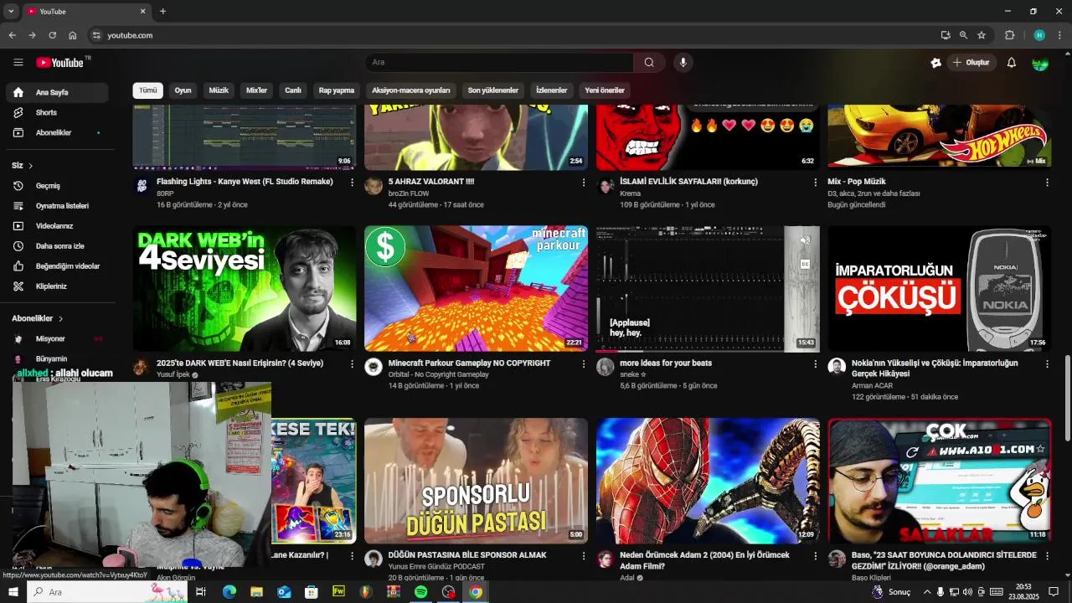Select the Oyun filter chip
This screenshot has height=603, width=1072.
[183, 90]
